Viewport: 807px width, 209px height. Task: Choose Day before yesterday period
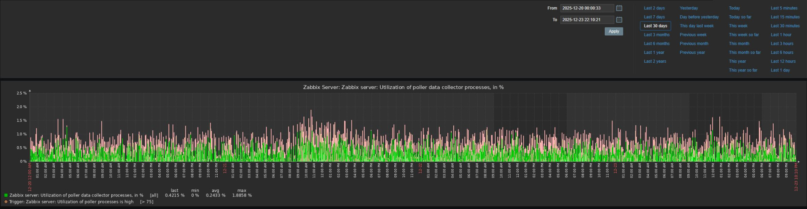(699, 17)
